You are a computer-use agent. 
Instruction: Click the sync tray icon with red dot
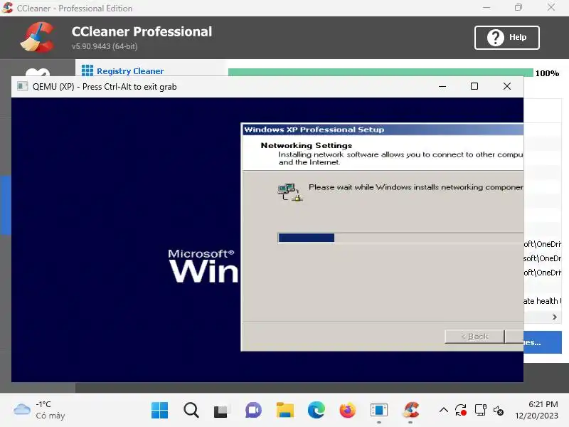[461, 411]
